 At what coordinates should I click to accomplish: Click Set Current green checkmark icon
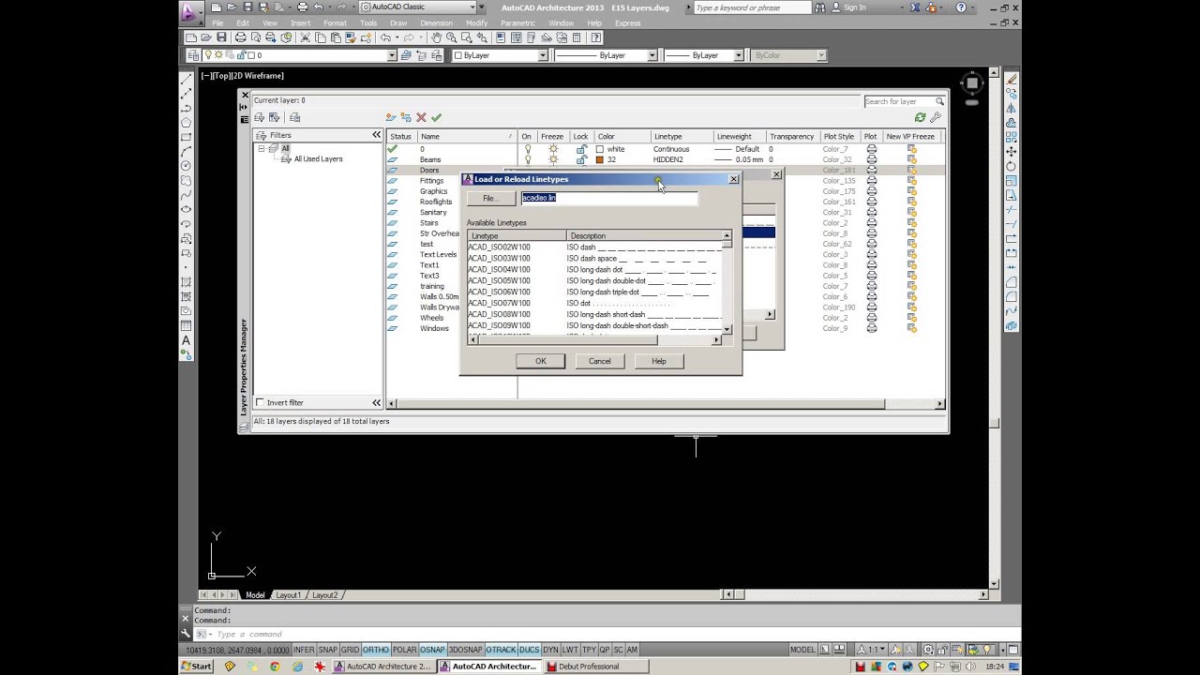[x=436, y=117]
